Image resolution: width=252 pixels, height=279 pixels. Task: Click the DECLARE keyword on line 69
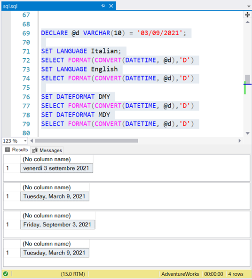(55, 33)
